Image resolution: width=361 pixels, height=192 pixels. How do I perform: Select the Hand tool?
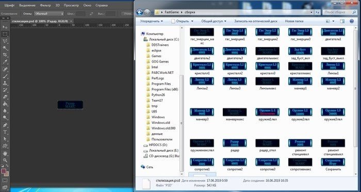pos(5,153)
